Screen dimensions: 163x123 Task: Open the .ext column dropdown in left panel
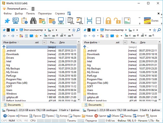[x=44, y=43]
